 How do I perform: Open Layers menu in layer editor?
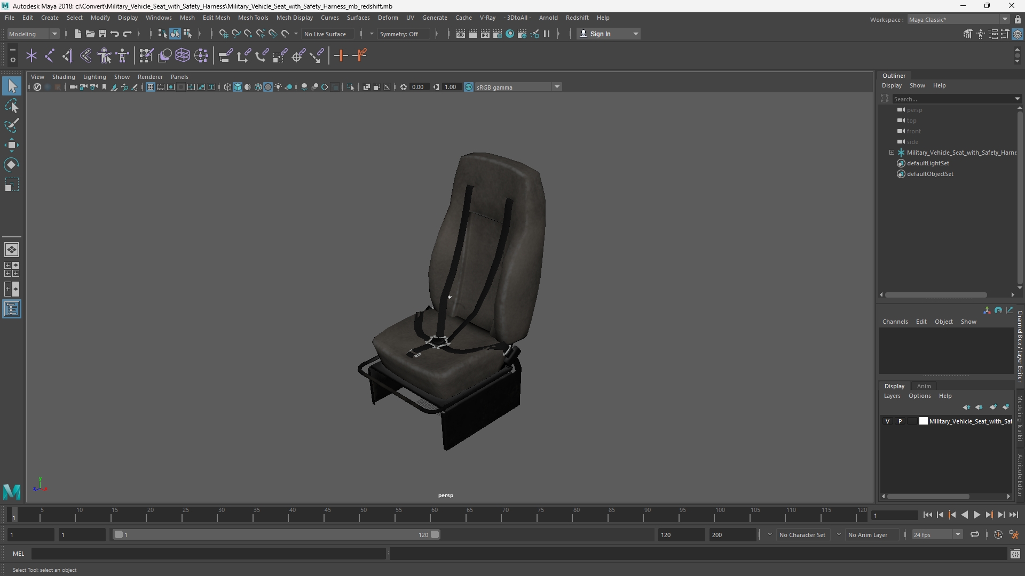(x=892, y=396)
